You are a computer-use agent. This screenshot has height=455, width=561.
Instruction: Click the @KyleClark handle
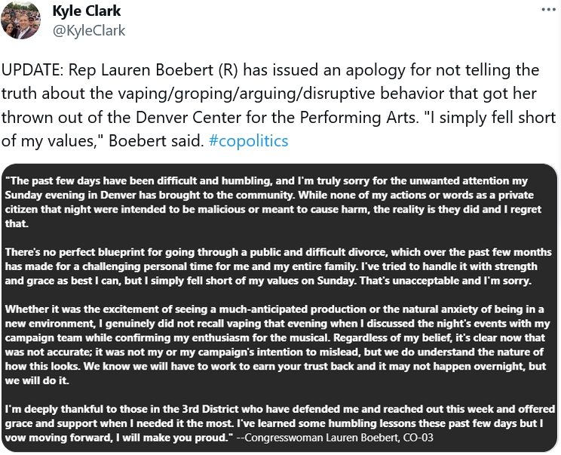tap(89, 31)
